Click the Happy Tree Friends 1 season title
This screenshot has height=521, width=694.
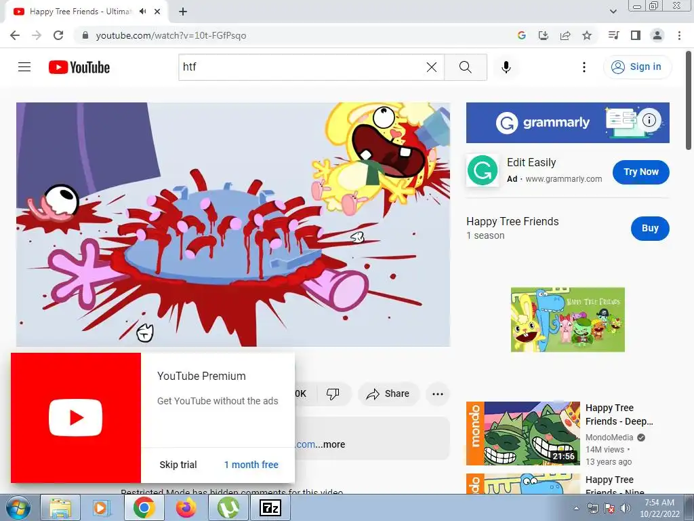512,222
